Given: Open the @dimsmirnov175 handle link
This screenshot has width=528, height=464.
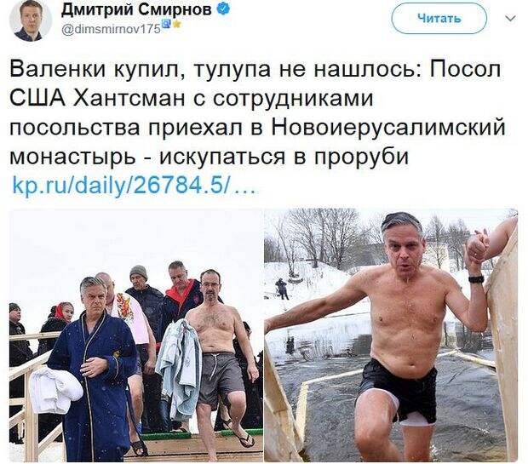Looking at the screenshot, I should click(x=111, y=29).
